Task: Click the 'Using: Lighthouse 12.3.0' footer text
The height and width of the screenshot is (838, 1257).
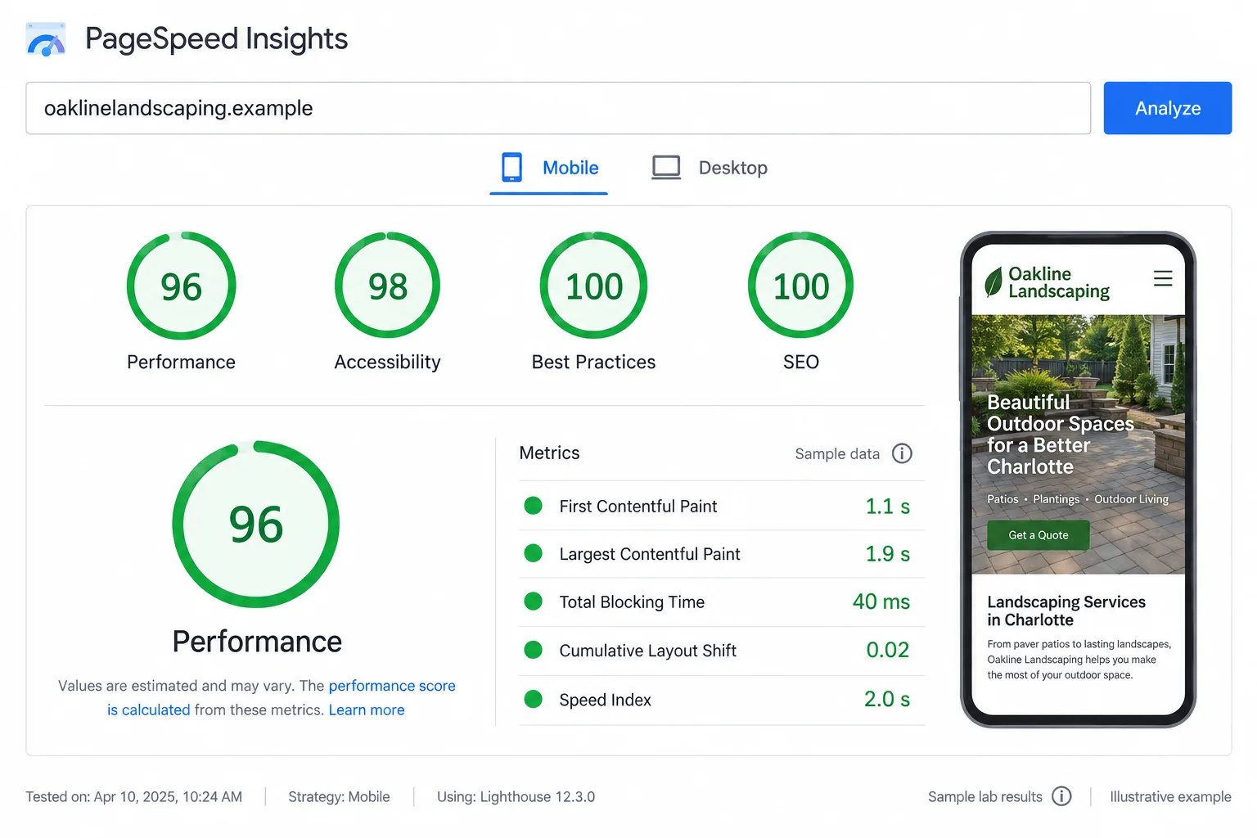Action: [x=516, y=797]
